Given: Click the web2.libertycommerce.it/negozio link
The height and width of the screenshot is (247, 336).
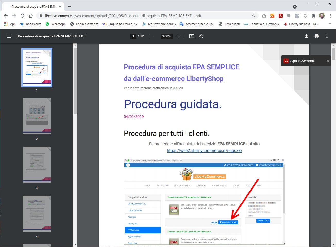Looking at the screenshot, I should pos(204,150).
